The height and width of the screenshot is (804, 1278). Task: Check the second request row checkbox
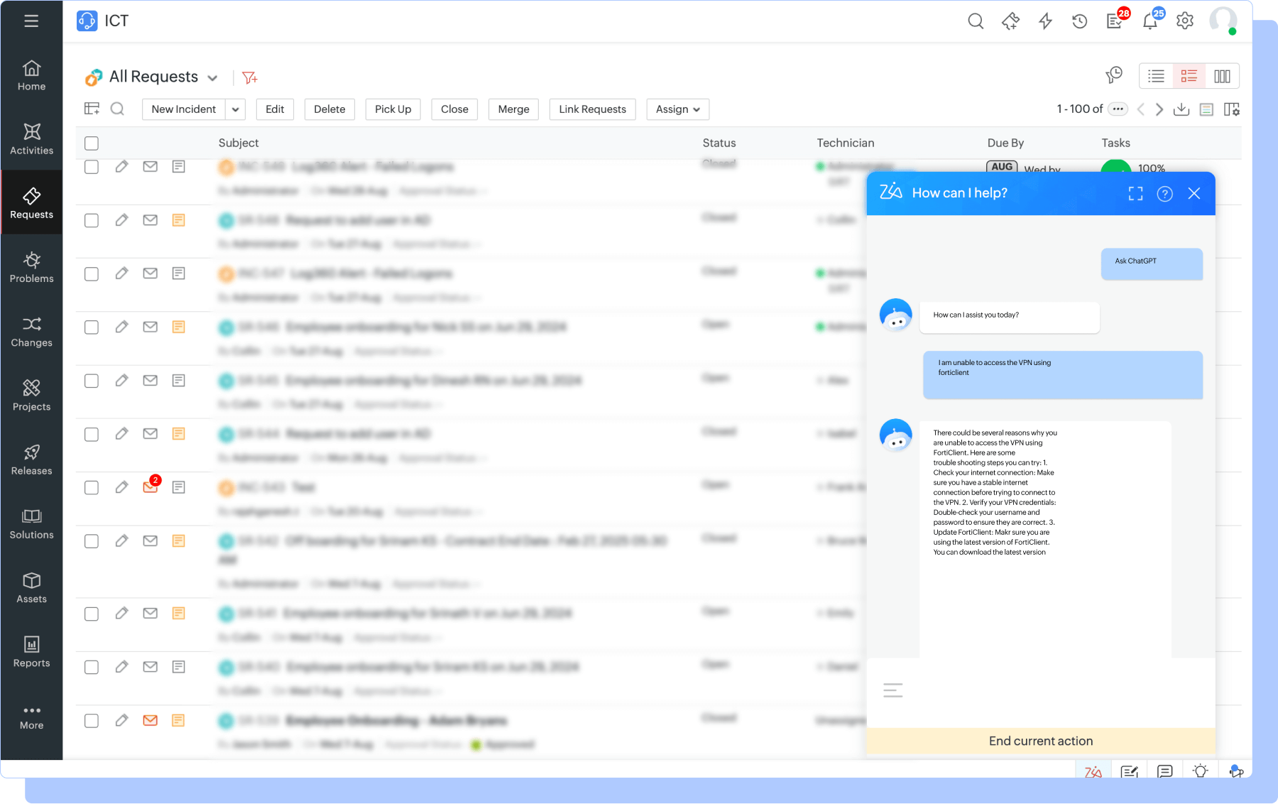pos(92,220)
